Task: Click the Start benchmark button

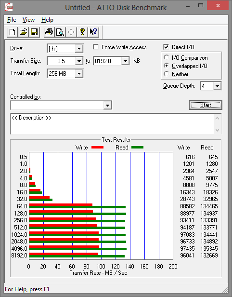Action: (x=206, y=105)
